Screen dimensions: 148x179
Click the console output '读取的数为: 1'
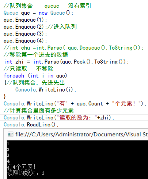coord(26,173)
